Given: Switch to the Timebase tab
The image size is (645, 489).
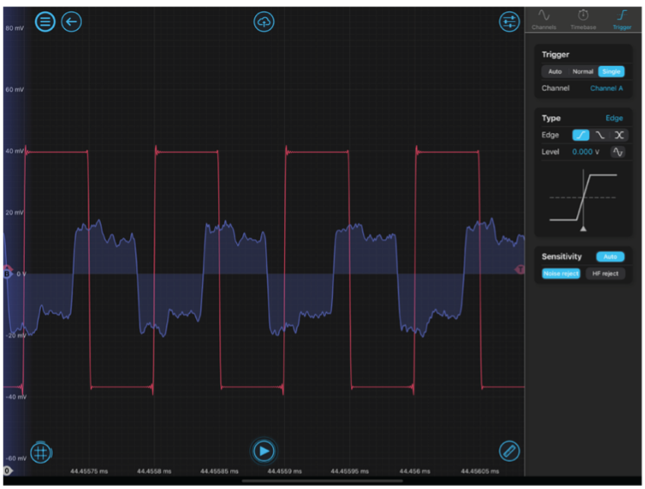Looking at the screenshot, I should 583,19.
